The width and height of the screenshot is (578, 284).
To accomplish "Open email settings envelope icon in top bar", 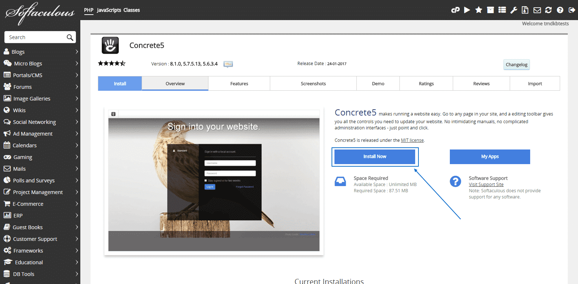I will point(537,10).
